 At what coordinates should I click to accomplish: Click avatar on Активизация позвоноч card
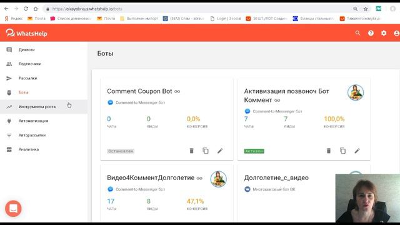coord(356,92)
